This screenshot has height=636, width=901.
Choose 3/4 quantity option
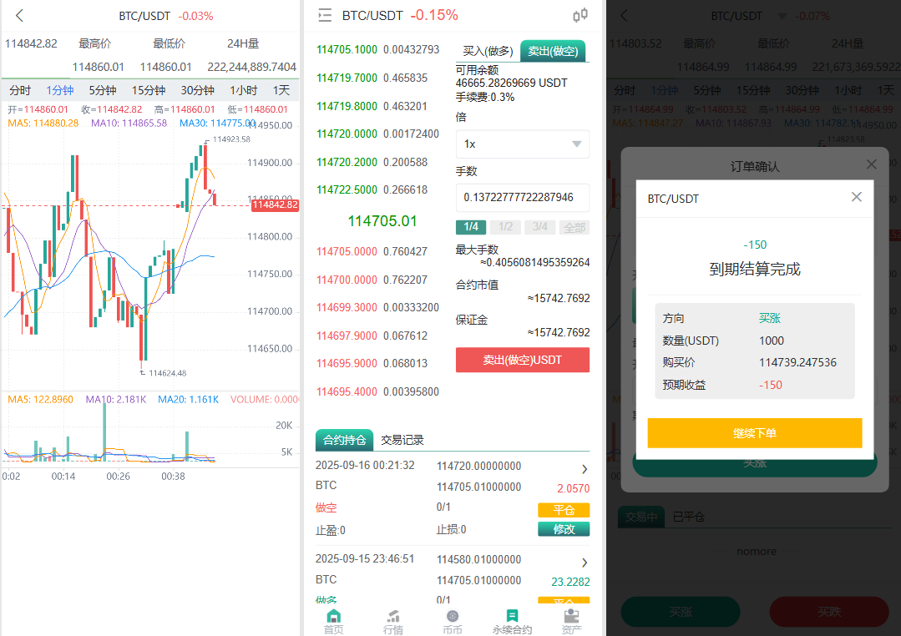point(540,227)
